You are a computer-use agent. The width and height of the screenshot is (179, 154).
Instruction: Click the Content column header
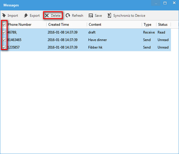[95, 24]
